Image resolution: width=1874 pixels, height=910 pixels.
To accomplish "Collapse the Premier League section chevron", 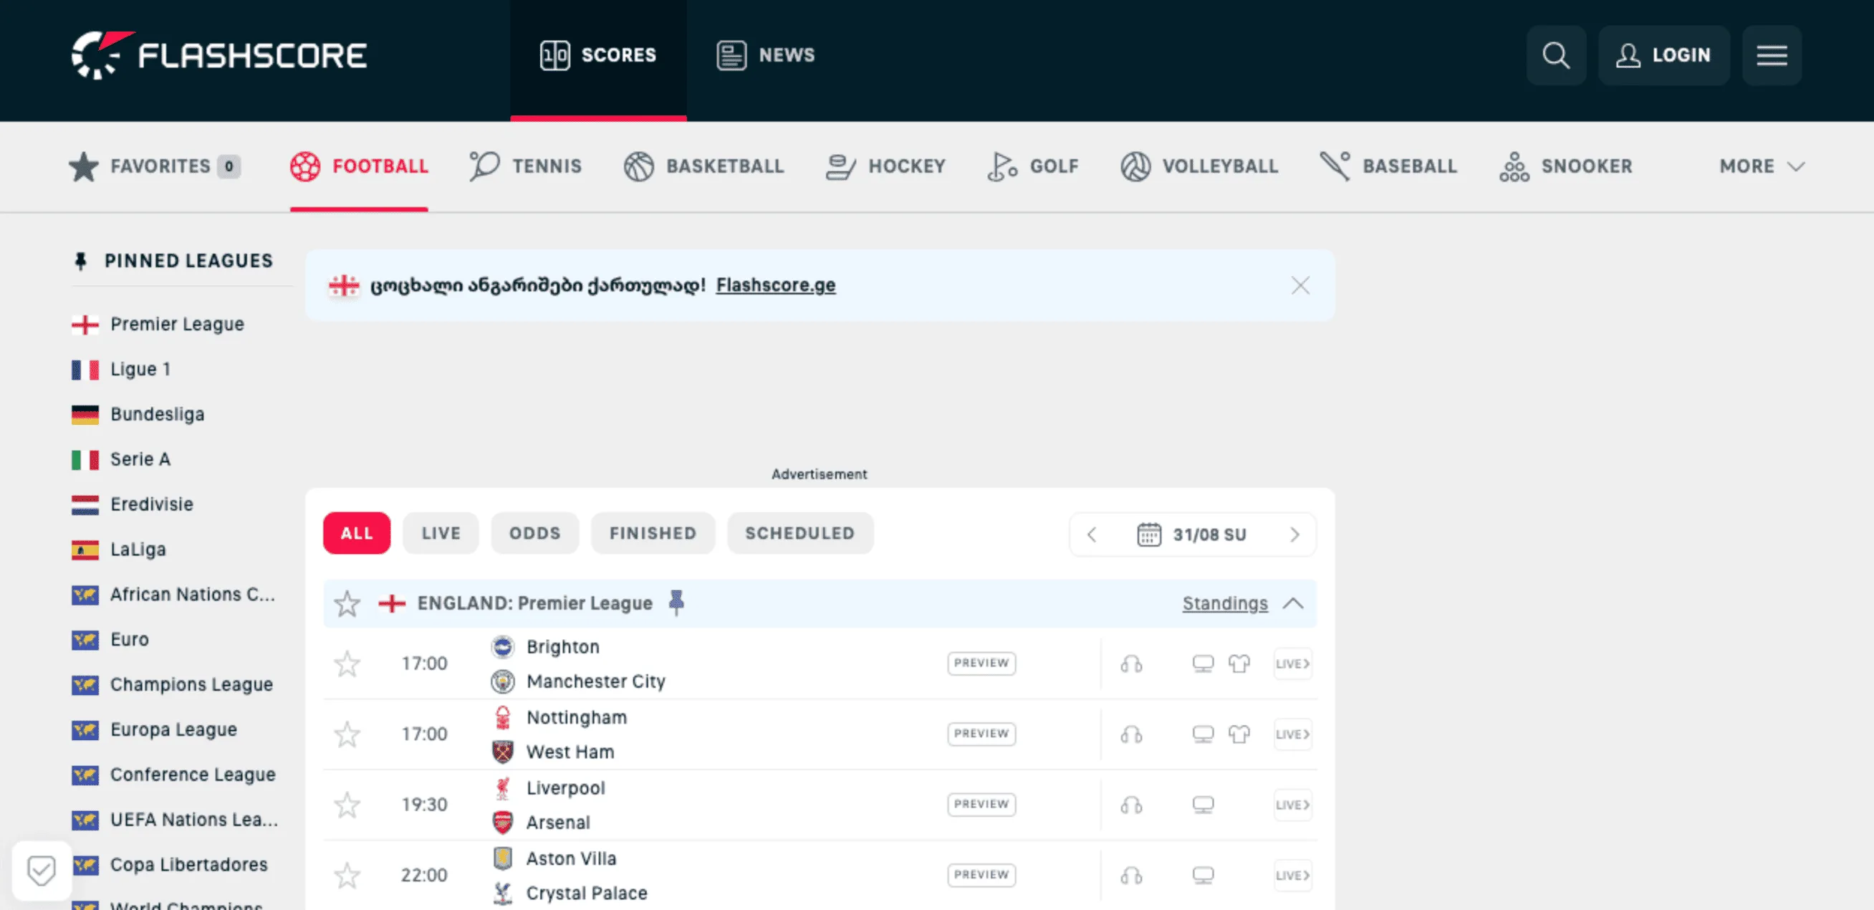I will point(1293,604).
